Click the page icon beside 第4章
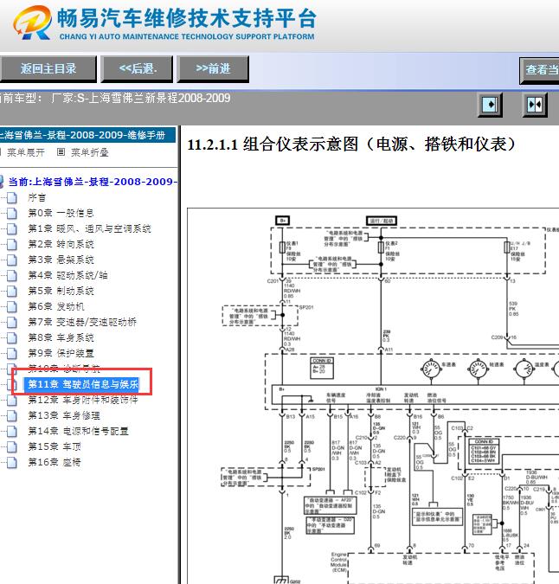The height and width of the screenshot is (584, 559). point(12,275)
